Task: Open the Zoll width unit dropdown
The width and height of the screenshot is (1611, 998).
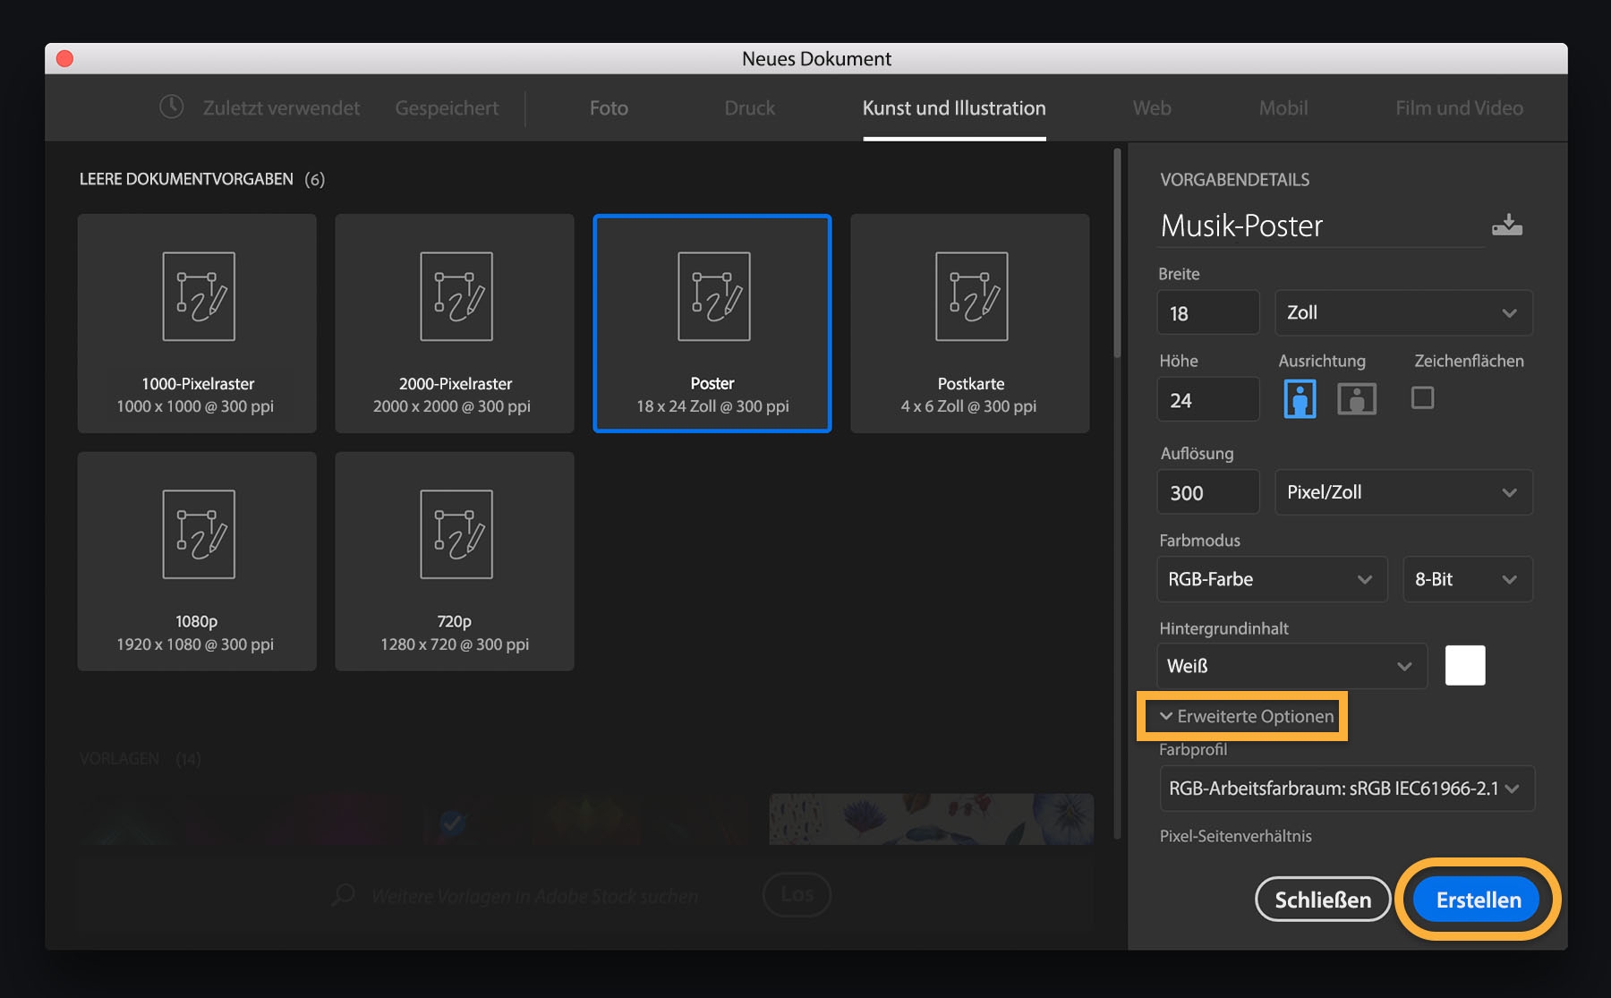Action: (x=1402, y=312)
